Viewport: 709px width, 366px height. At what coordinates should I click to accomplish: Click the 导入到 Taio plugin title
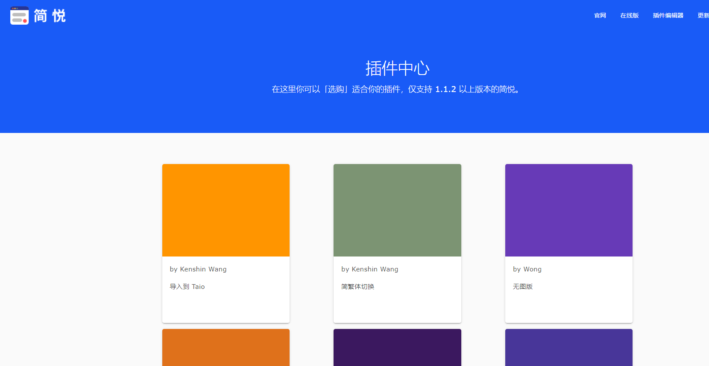pyautogui.click(x=187, y=287)
